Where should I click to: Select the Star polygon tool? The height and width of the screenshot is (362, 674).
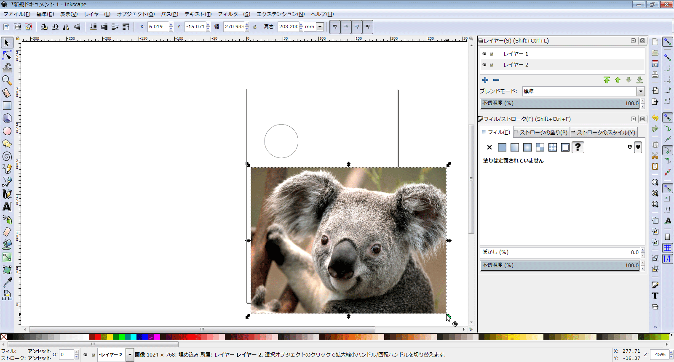point(7,144)
